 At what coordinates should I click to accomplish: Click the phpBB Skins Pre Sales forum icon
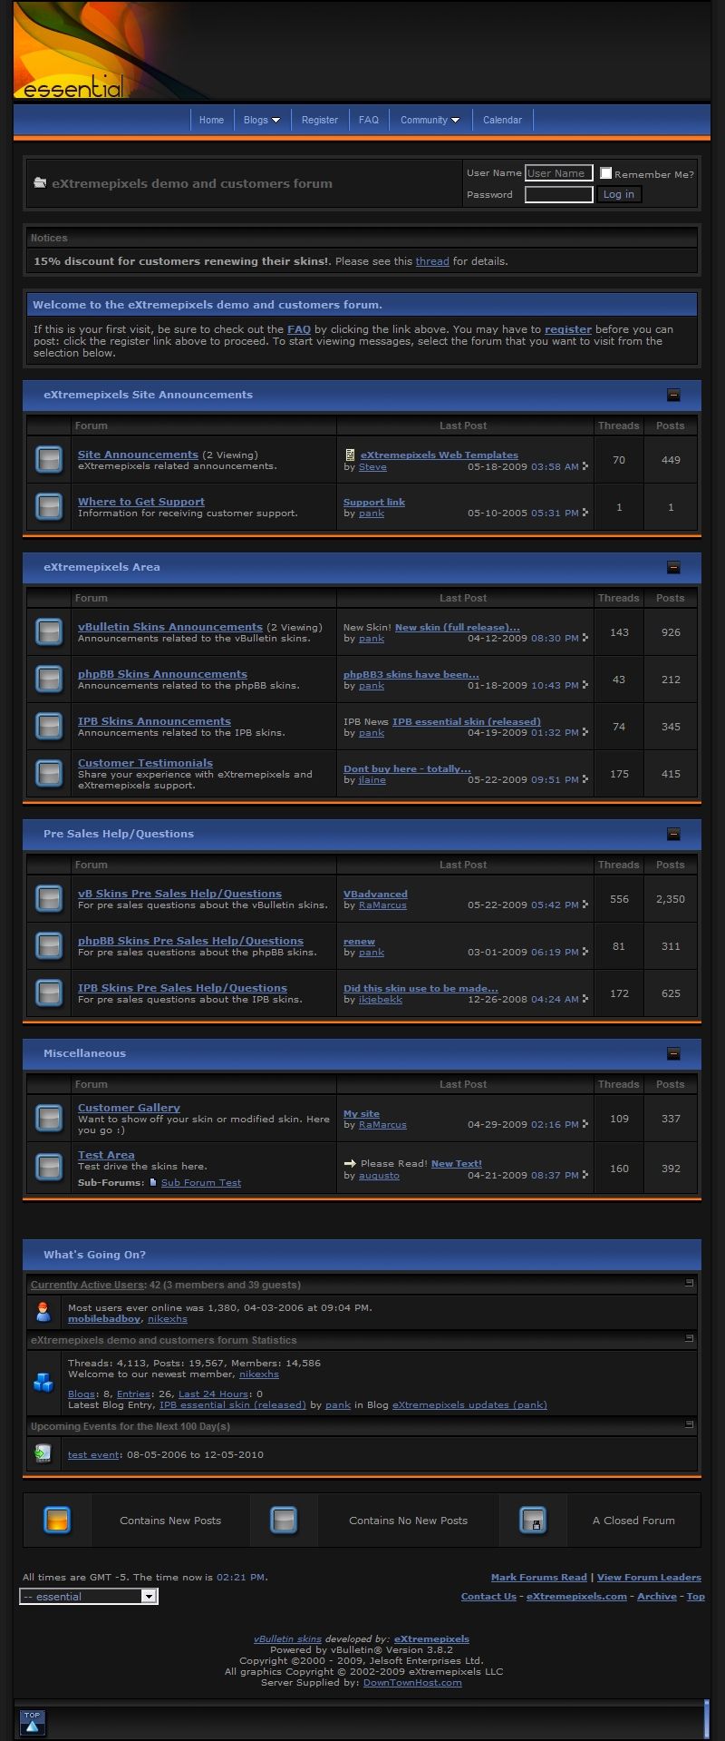coord(49,945)
